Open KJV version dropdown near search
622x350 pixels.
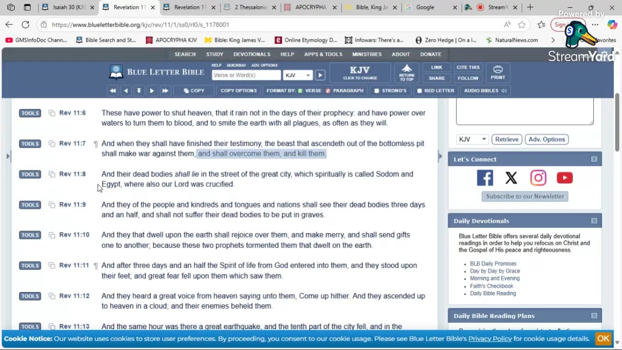(298, 75)
